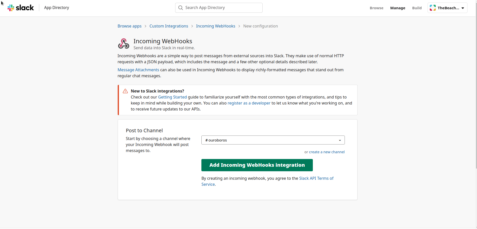The height and width of the screenshot is (229, 477).
Task: Click the Incoming WebHooks app icon
Action: coord(123,44)
